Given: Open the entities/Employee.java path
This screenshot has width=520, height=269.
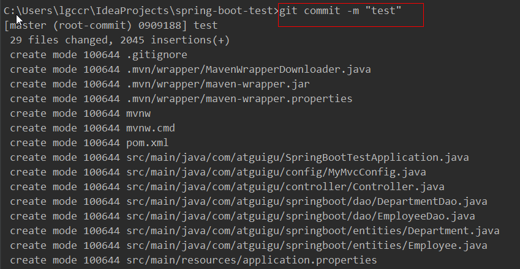Looking at the screenshot, I should coord(307,246).
